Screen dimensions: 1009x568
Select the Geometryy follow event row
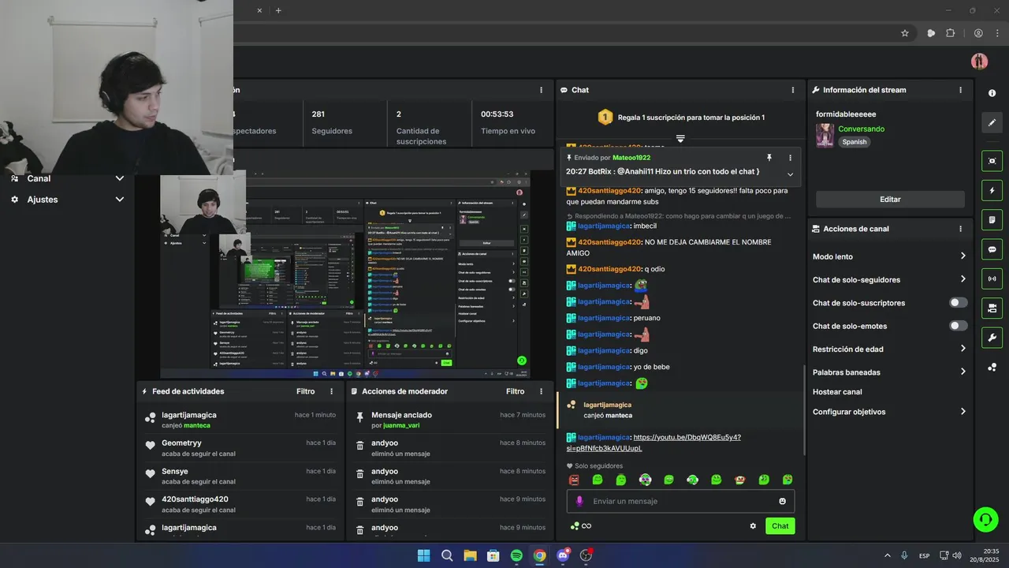point(240,448)
